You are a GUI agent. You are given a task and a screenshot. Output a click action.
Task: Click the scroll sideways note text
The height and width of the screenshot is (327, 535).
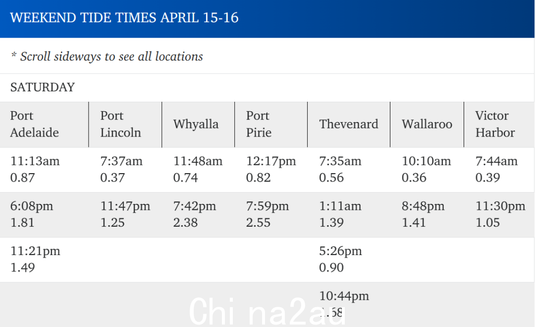click(107, 57)
